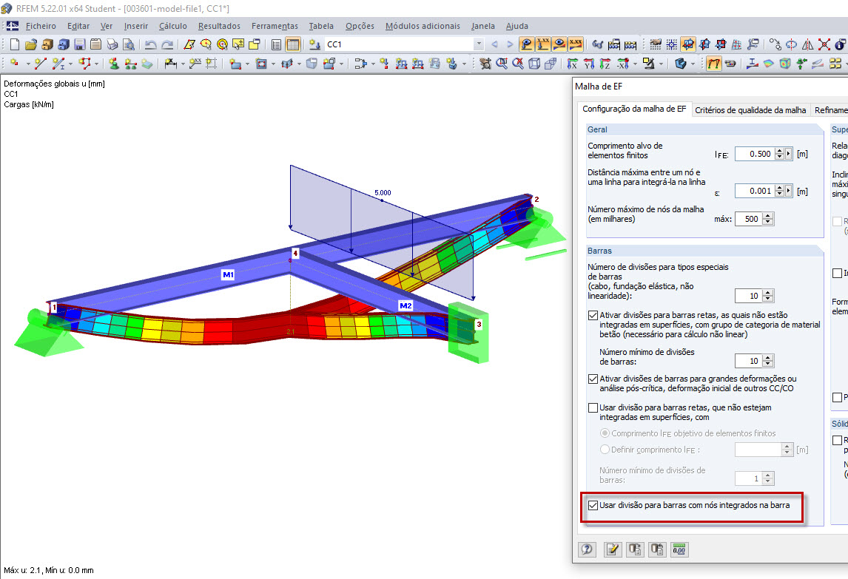Redo the action with the redo arrow

(x=168, y=44)
